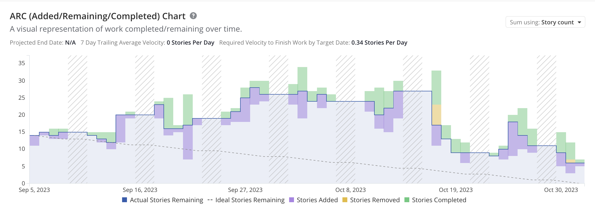Toggle the Stories Added legend label
The image size is (595, 213).
317,200
